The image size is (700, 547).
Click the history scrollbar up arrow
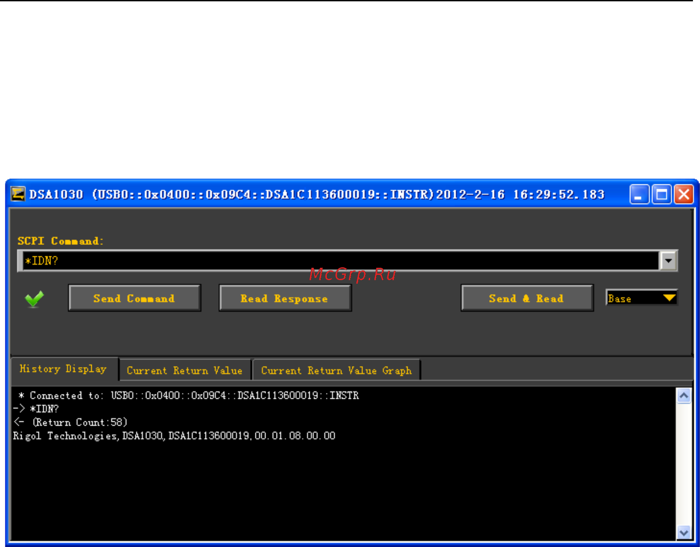[x=684, y=396]
